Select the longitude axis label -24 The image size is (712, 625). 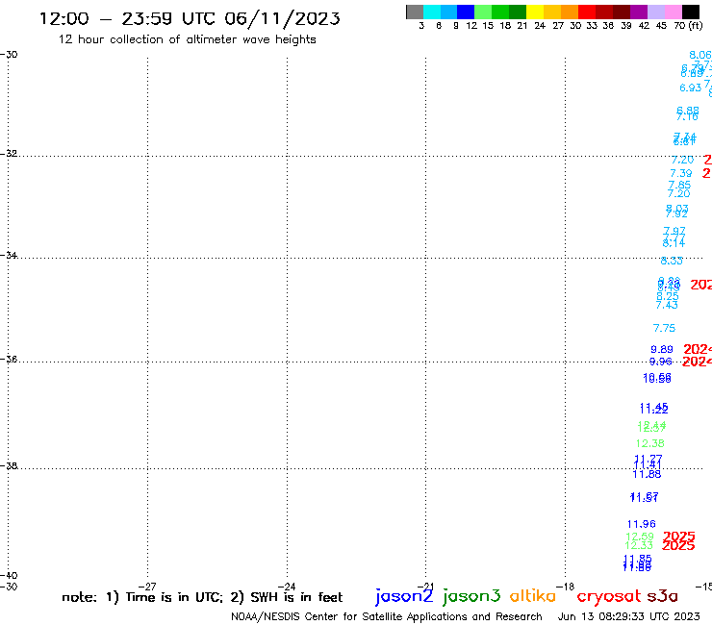click(287, 587)
